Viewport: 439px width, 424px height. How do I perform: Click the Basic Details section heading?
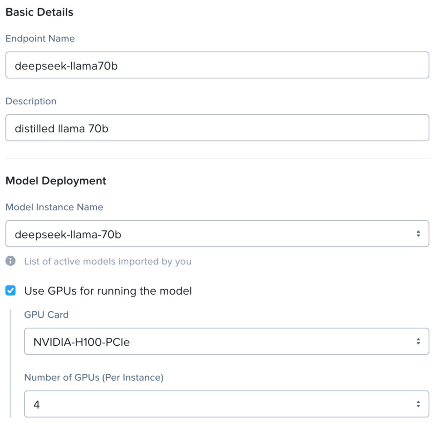[39, 12]
